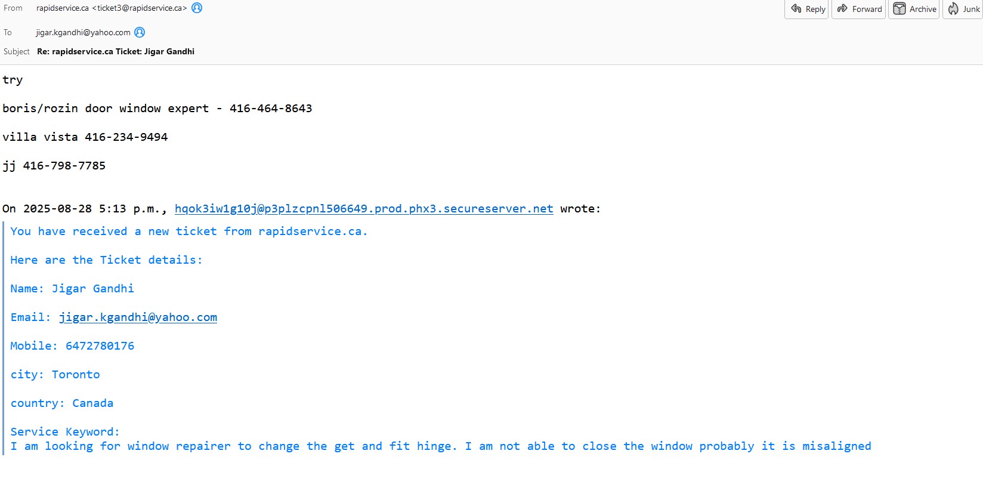Image resolution: width=983 pixels, height=500 pixels.
Task: Click the Mobile number 6472780176
Action: [x=100, y=346]
